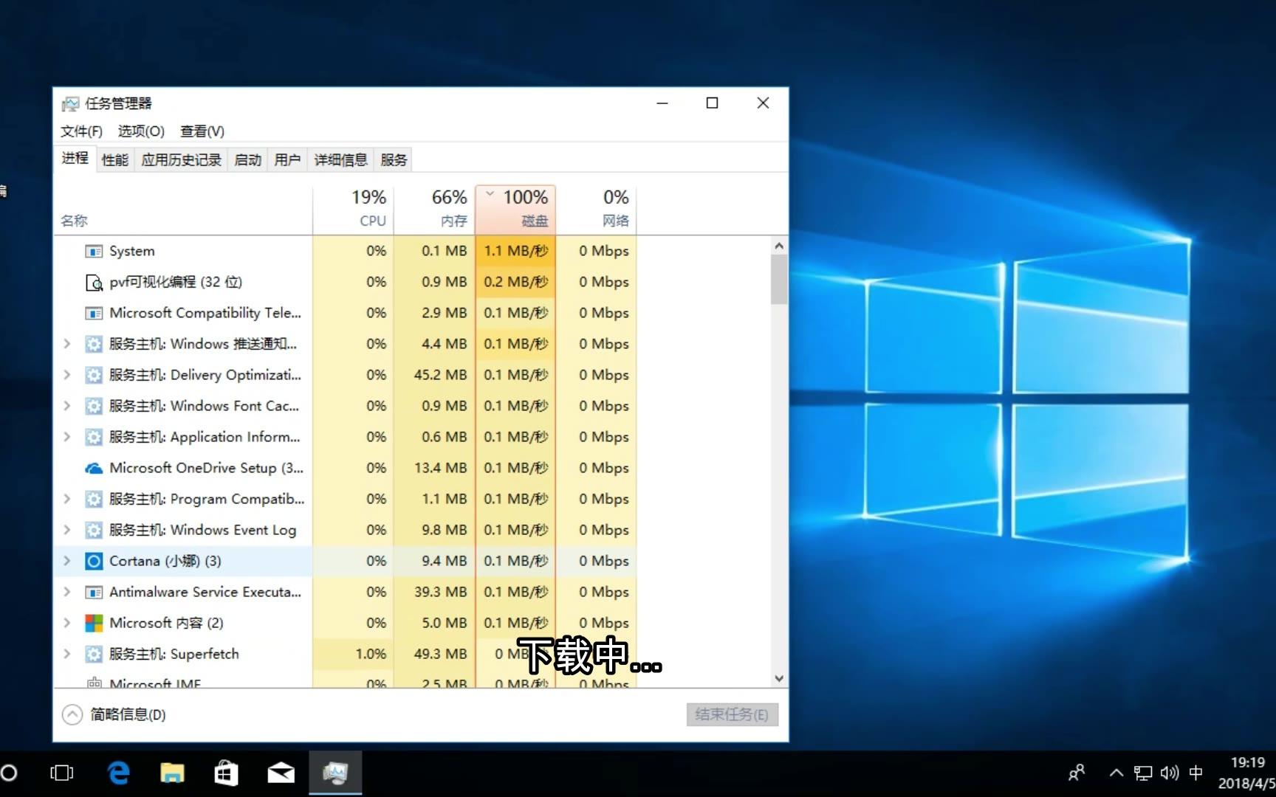Click the 中 input method indicator
The image size is (1276, 797).
click(1196, 773)
